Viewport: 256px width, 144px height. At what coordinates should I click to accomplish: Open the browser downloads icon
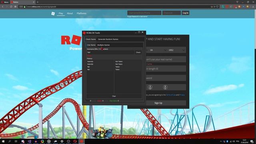[253, 7]
